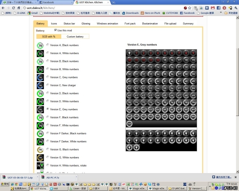Image resolution: width=239 pixels, height=191 pixels.
Task: Open Facebook bookmark in bookmarks bar
Action: coord(187,13)
